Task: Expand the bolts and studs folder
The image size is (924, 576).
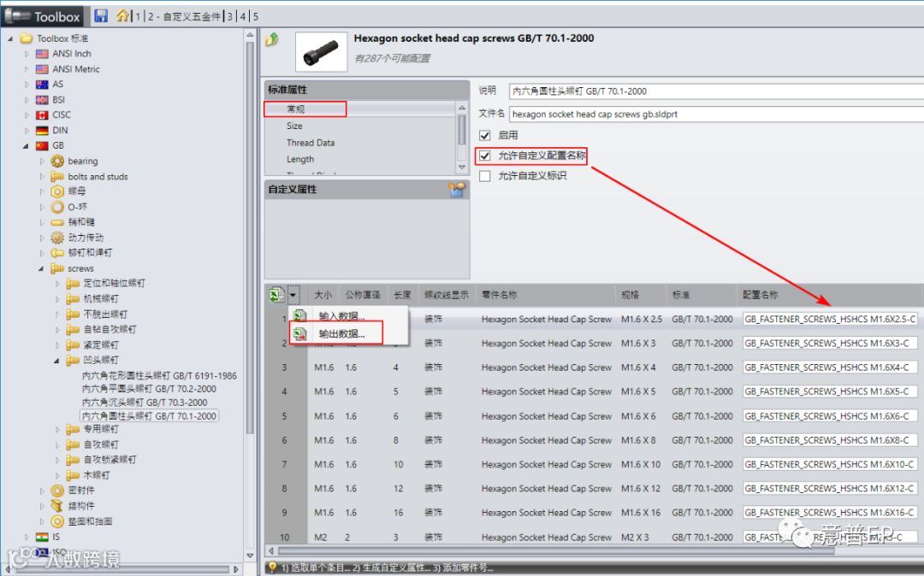Action: point(42,177)
